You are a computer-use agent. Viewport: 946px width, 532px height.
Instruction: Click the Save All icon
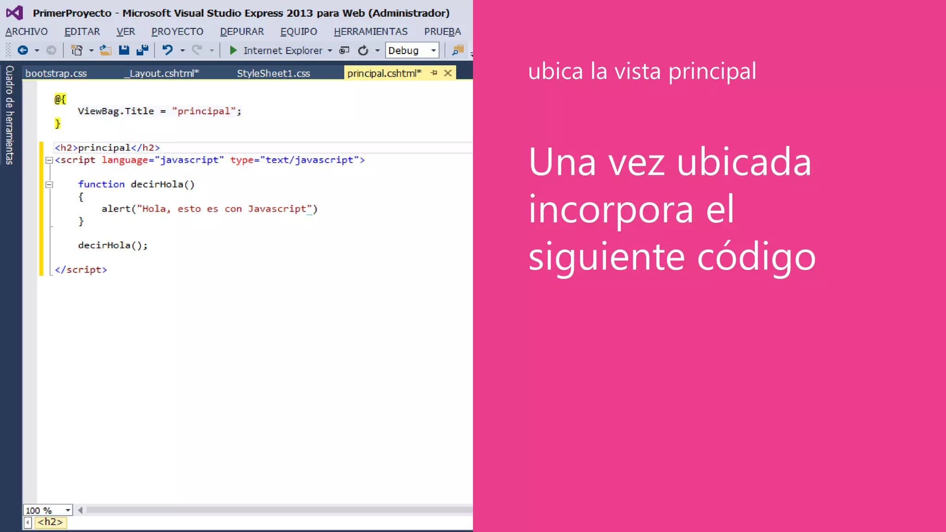point(142,50)
